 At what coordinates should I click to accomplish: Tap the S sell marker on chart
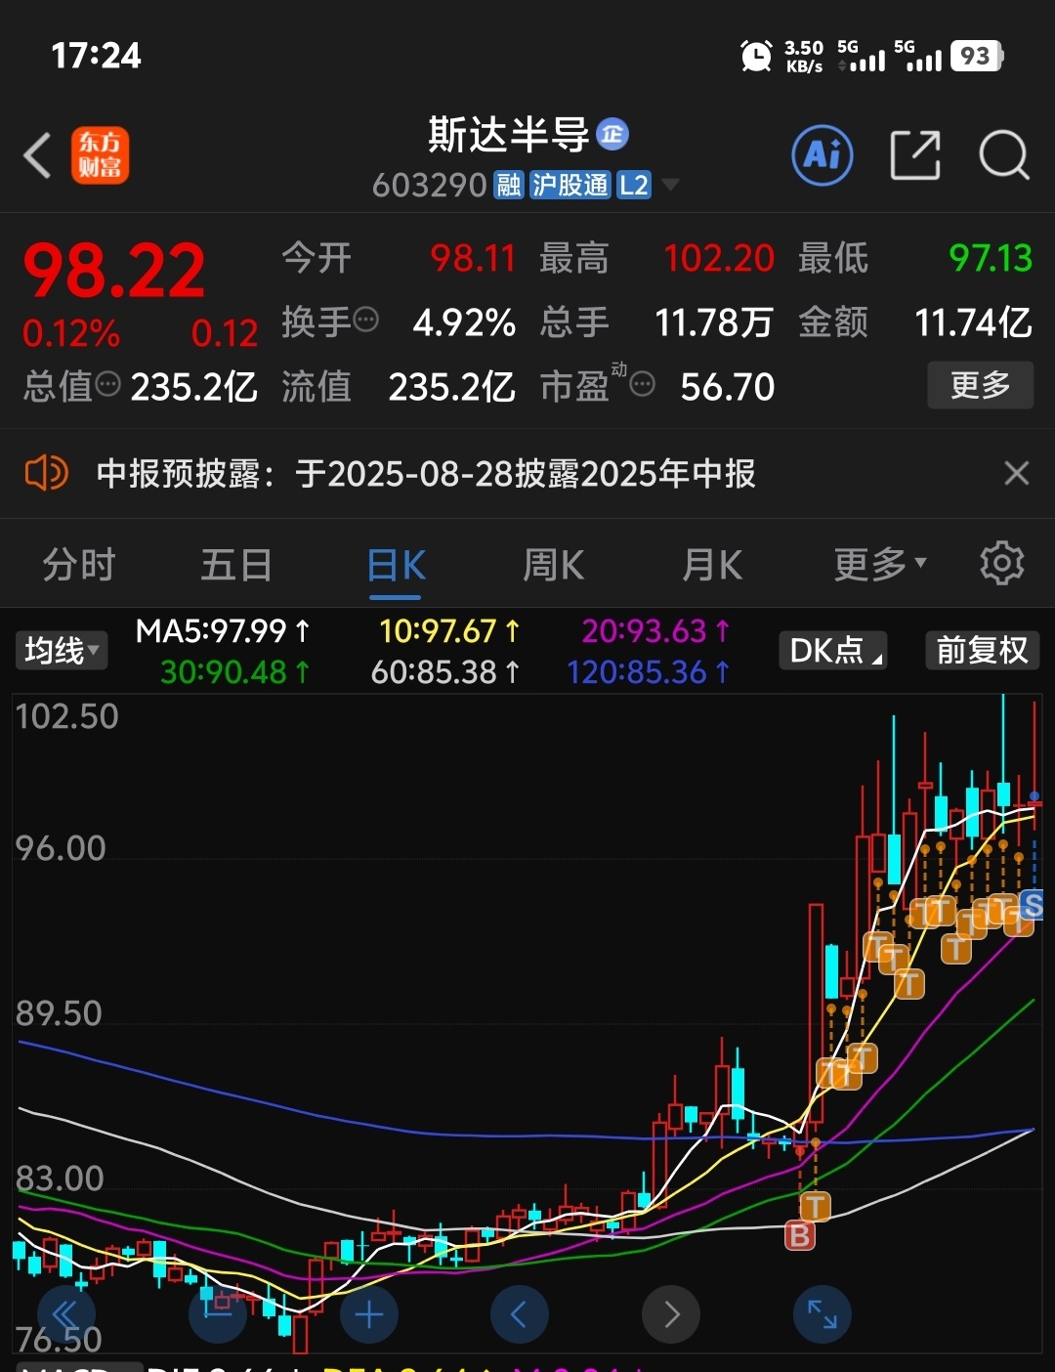coord(1032,905)
